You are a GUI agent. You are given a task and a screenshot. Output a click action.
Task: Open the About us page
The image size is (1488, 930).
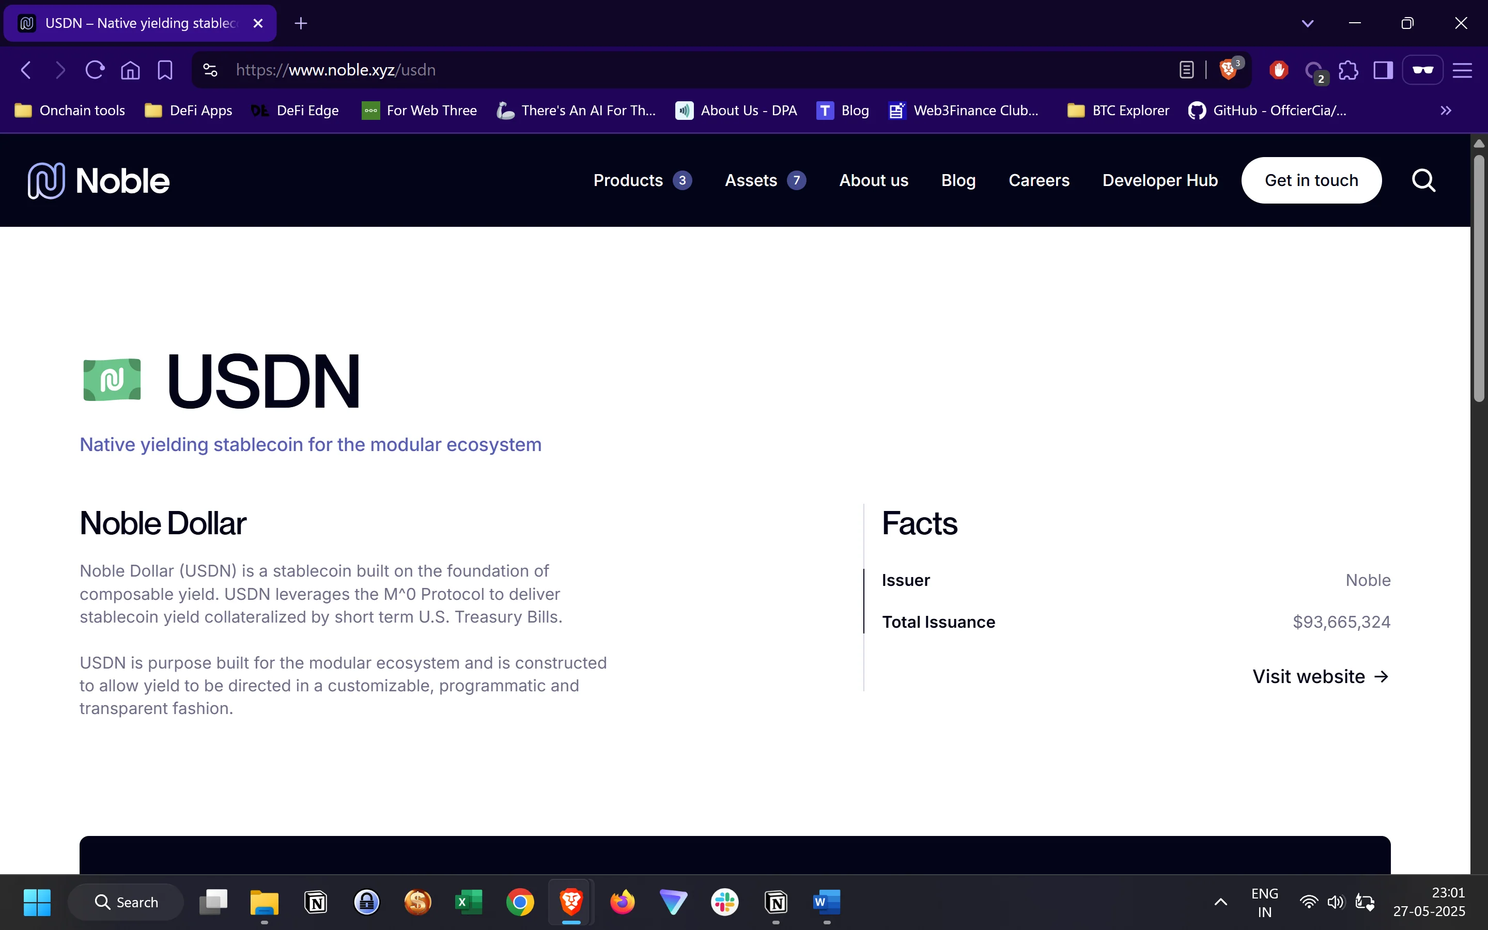tap(874, 180)
